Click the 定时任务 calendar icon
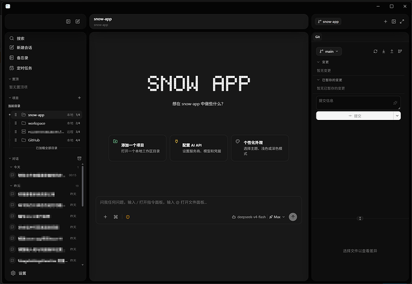Viewport: 412px width, 284px height. pos(11,68)
